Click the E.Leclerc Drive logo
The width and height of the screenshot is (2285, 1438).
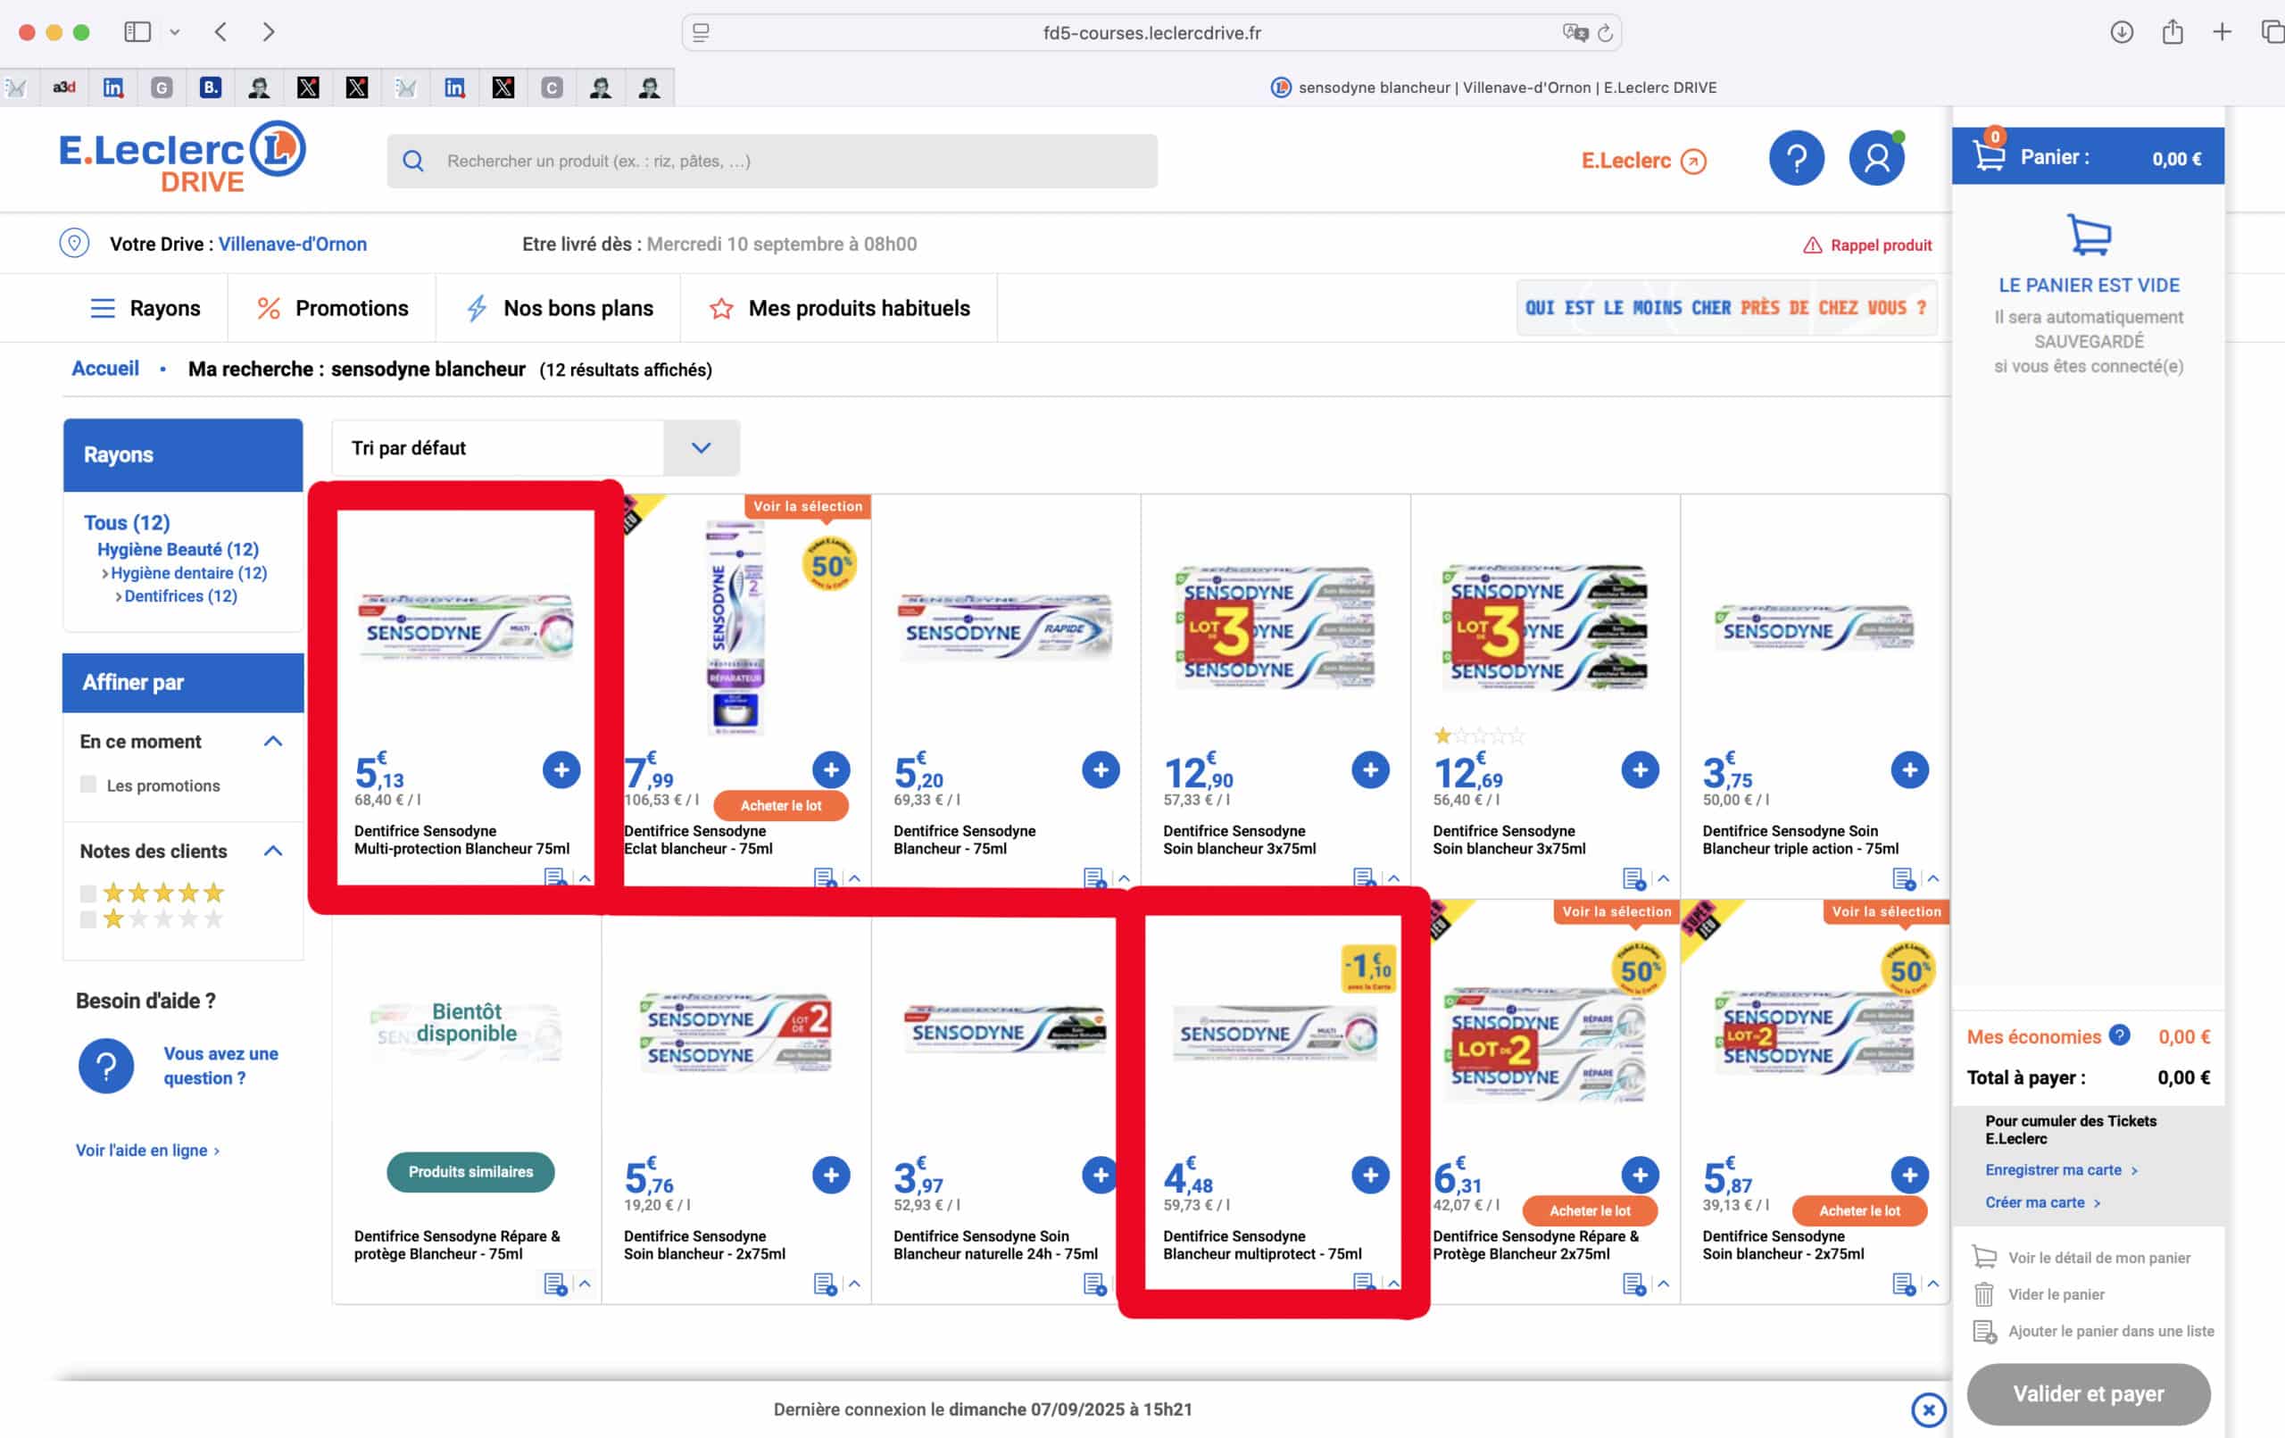point(182,156)
